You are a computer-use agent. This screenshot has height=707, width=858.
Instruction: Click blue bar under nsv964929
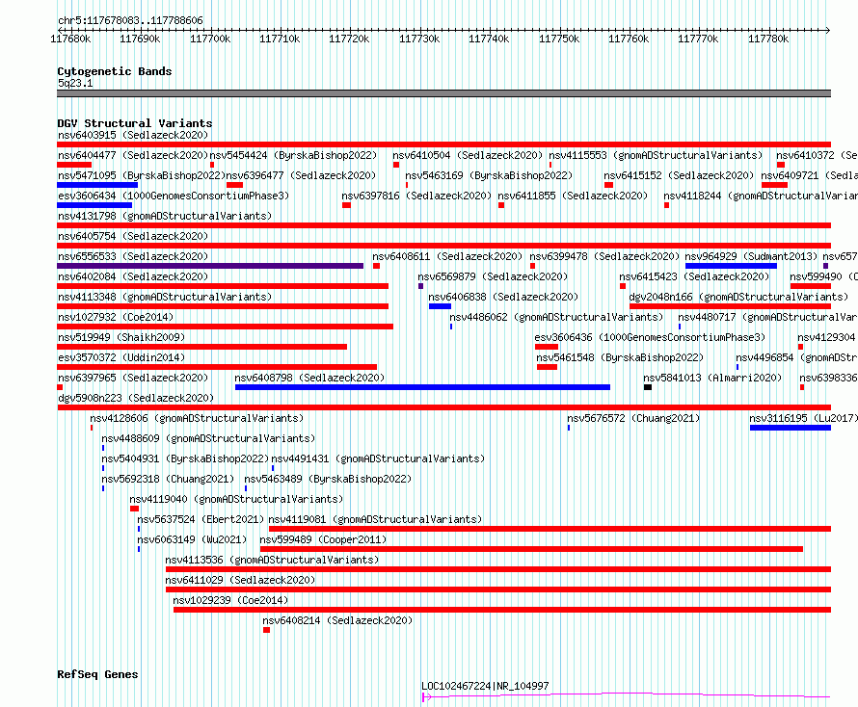pos(731,266)
